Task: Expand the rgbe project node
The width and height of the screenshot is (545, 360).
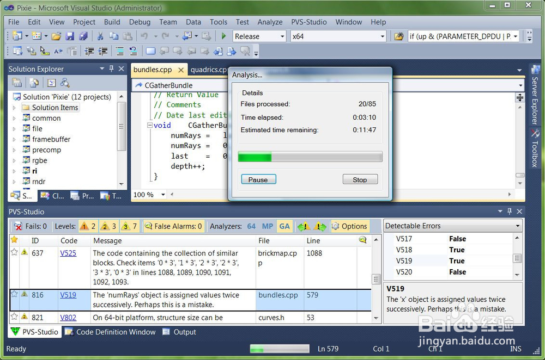Action: click(x=14, y=161)
